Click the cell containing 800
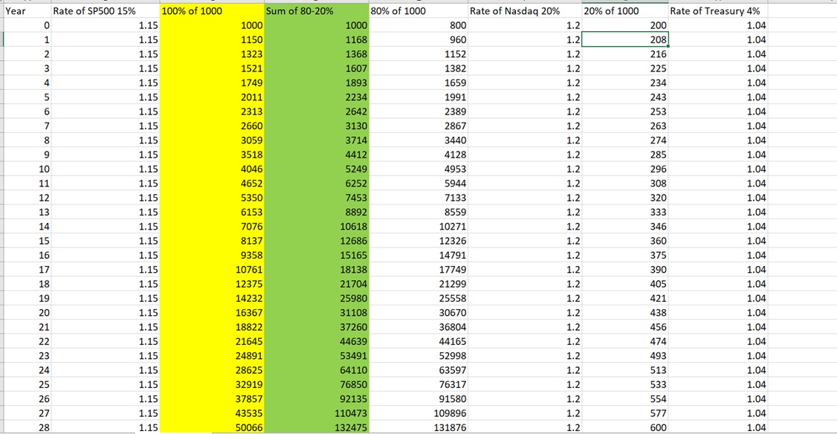837x434 pixels. 418,25
